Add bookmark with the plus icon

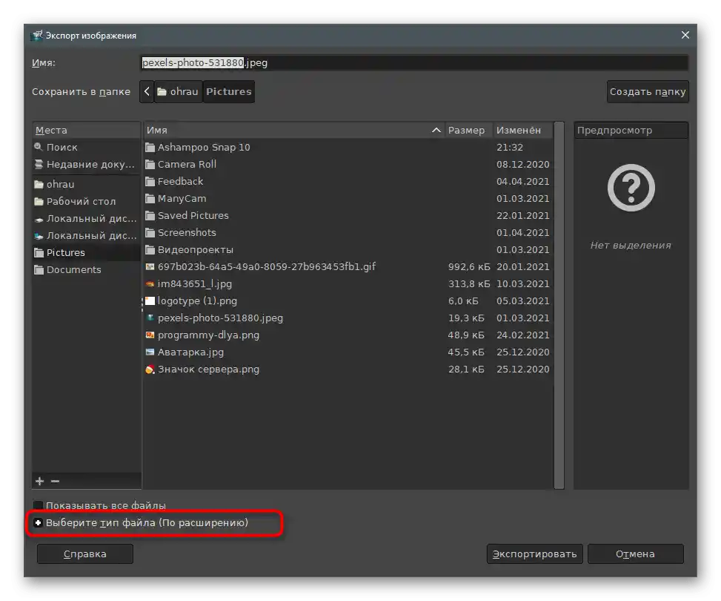coord(39,482)
